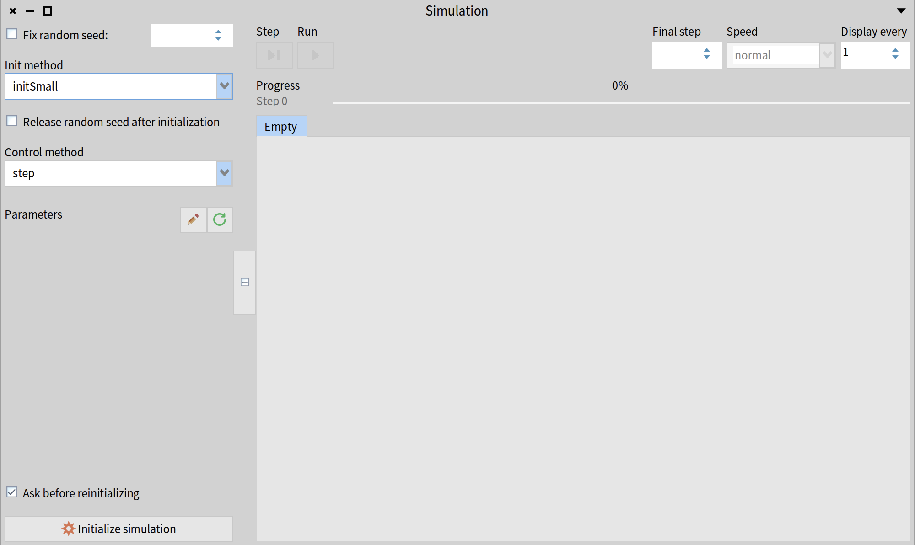Open the Init method dropdown

(224, 86)
